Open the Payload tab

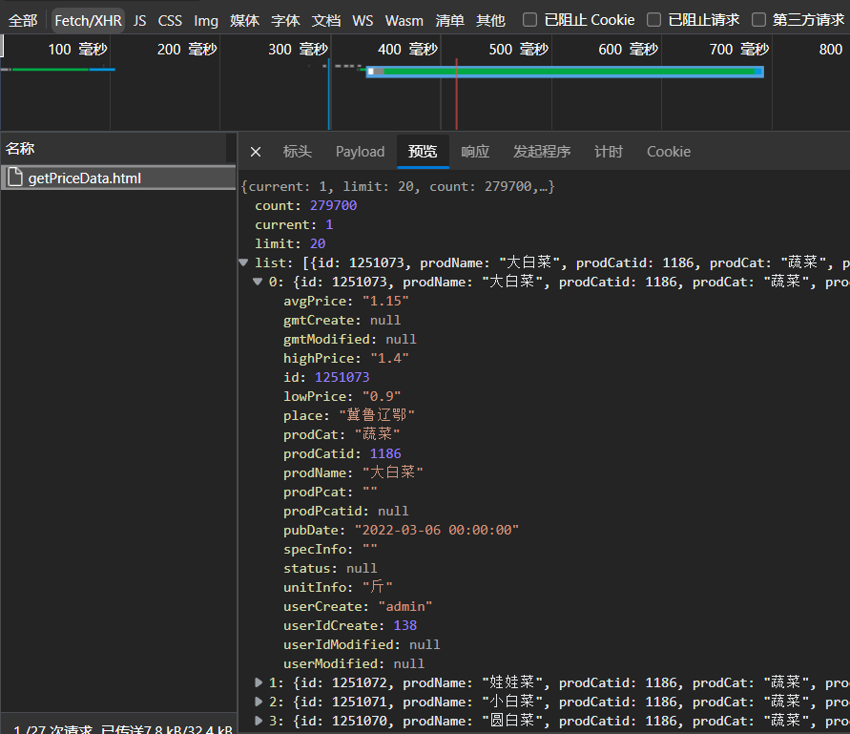pos(360,152)
